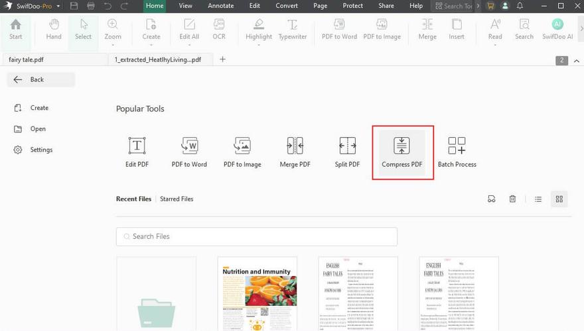This screenshot has height=331, width=584.
Task: Click the Start home icon
Action: (16, 30)
